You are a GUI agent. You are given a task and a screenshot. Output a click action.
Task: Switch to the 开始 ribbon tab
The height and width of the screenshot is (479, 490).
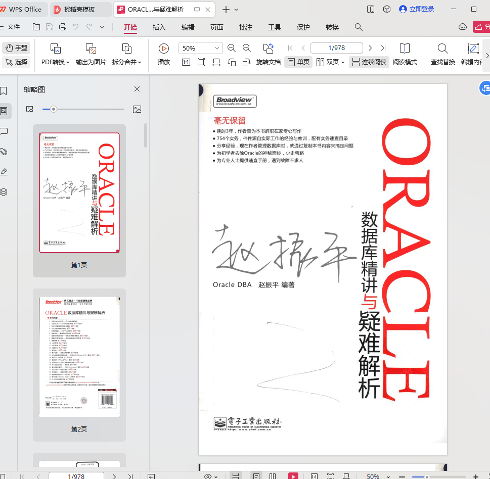coord(130,27)
